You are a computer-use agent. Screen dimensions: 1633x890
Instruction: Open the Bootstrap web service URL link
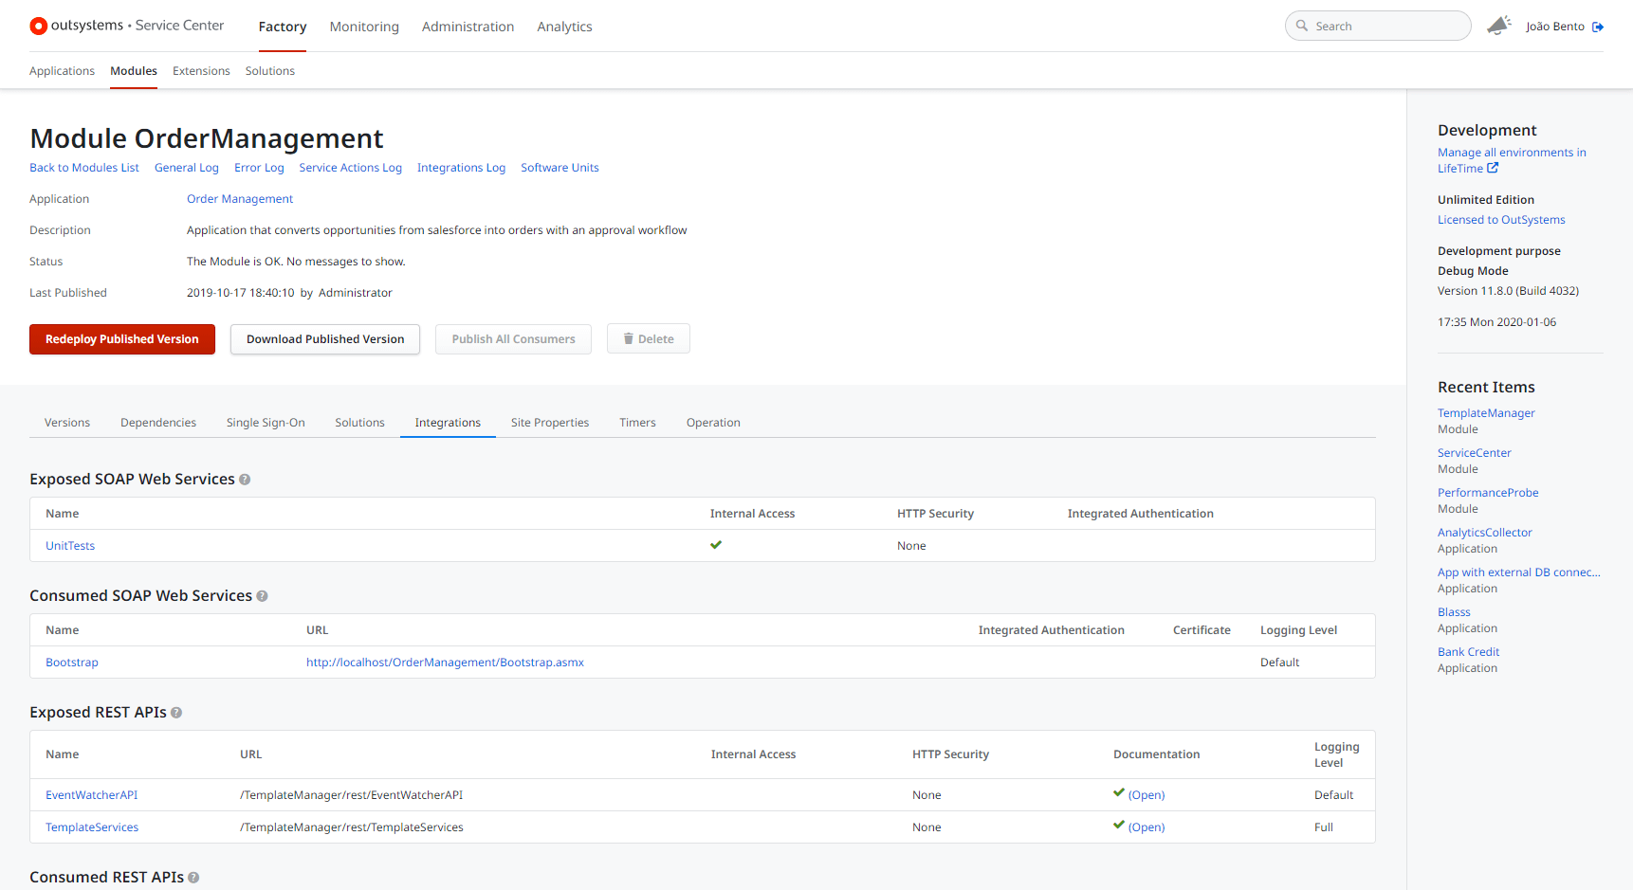(445, 663)
